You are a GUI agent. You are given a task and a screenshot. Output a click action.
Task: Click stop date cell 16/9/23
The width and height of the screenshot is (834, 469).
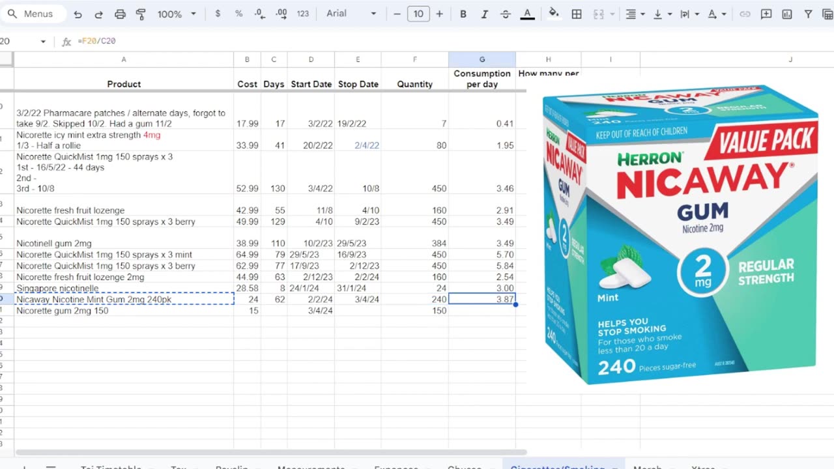coord(358,255)
